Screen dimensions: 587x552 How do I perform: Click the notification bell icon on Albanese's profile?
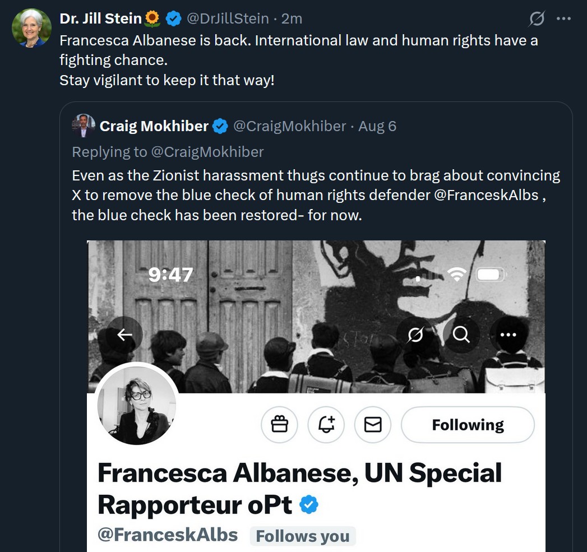click(326, 425)
